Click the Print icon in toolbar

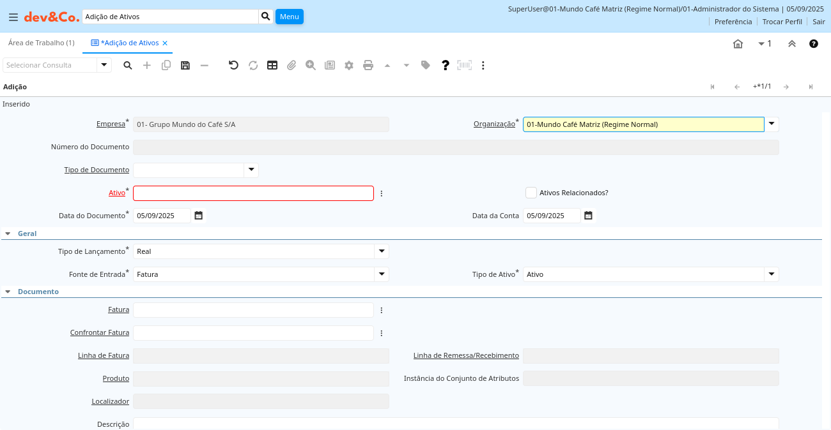coord(368,65)
